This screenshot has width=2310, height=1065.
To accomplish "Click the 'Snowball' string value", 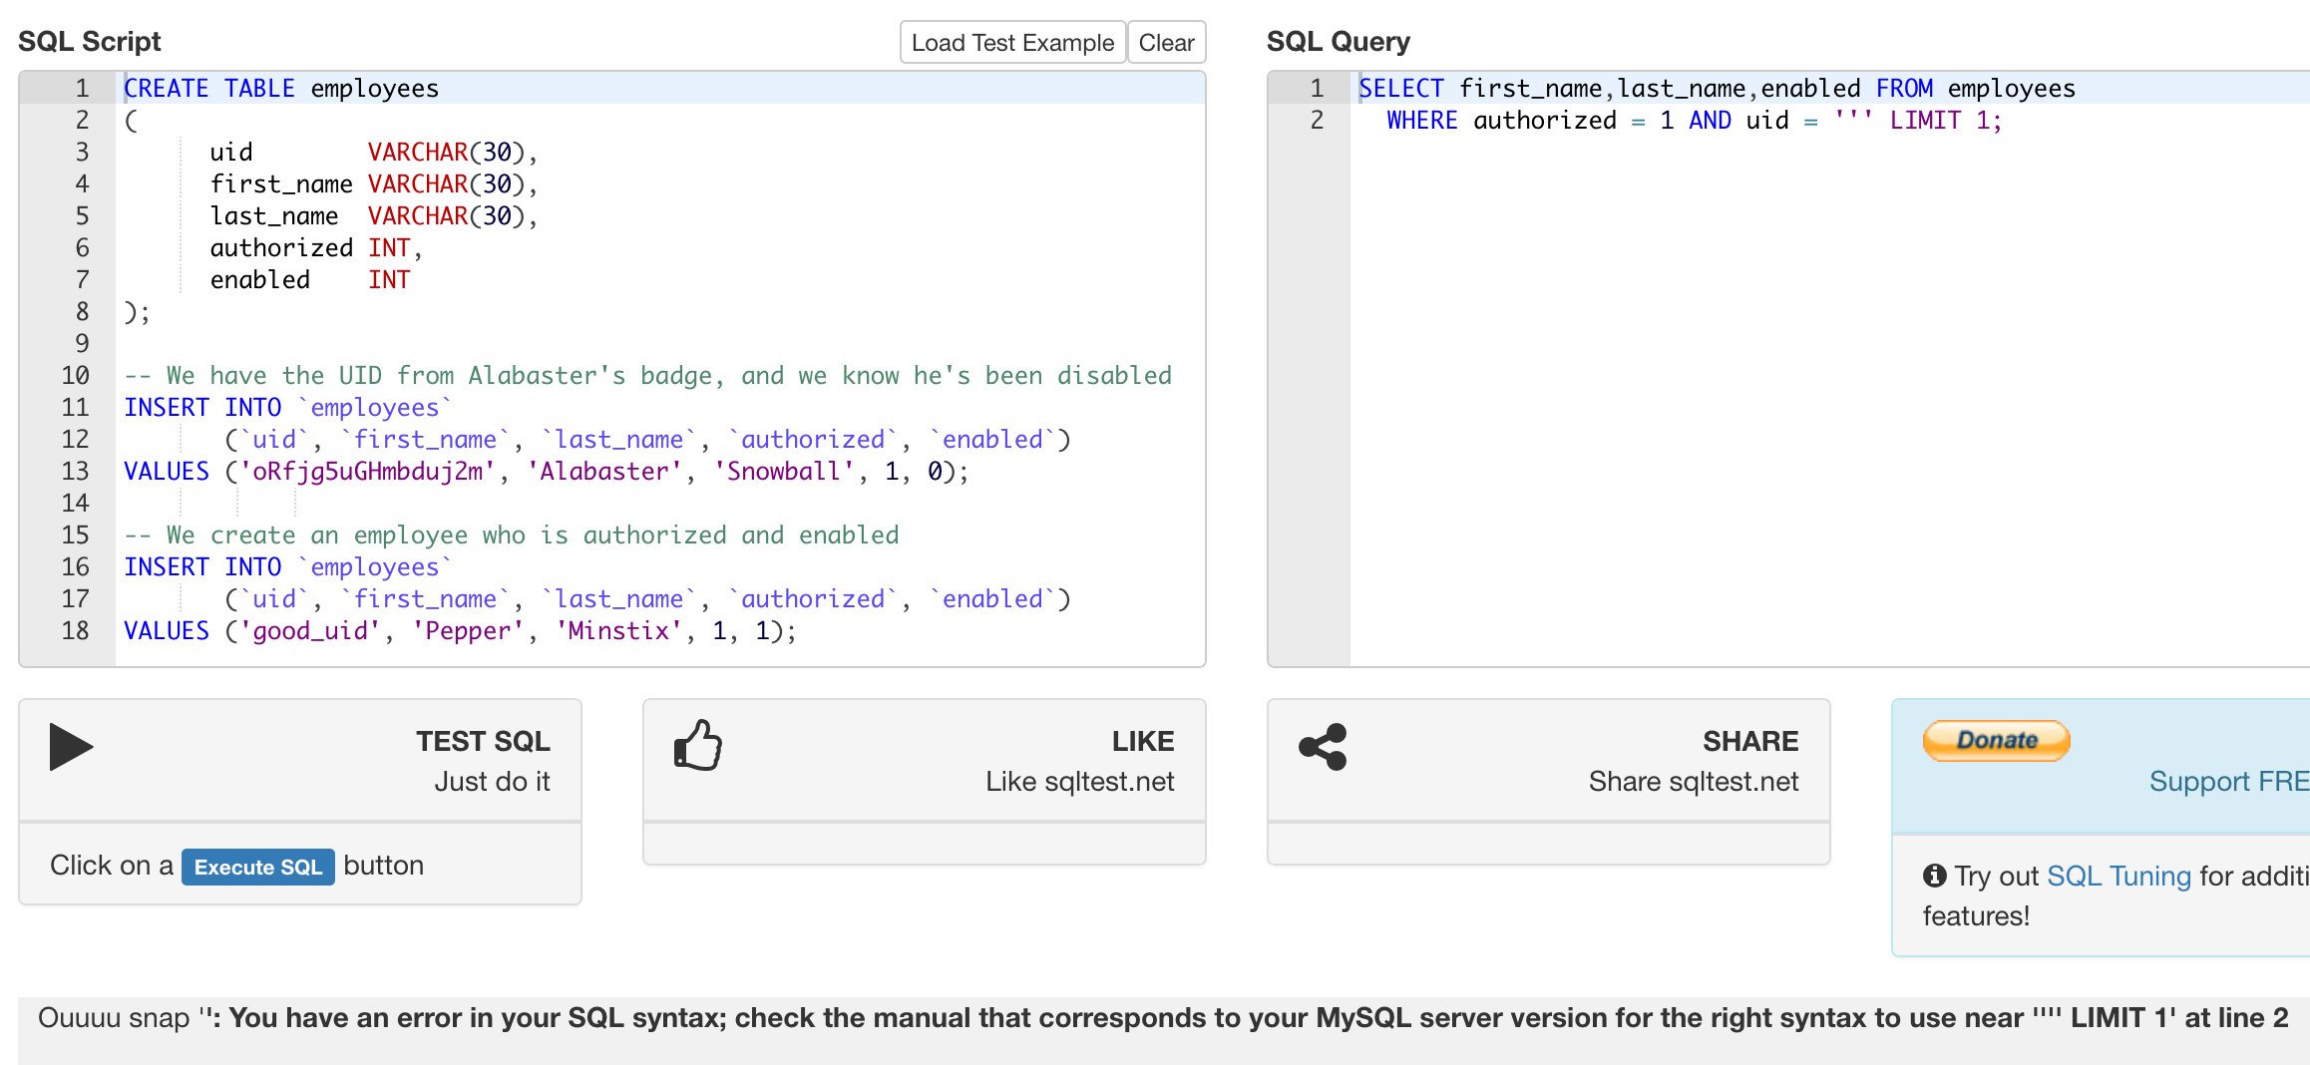I will (x=784, y=472).
